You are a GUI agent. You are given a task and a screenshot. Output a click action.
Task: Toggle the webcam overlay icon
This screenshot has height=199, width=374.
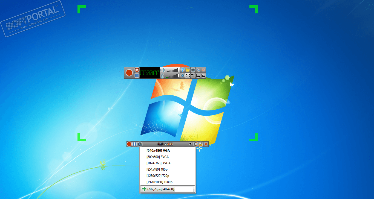tap(183, 76)
